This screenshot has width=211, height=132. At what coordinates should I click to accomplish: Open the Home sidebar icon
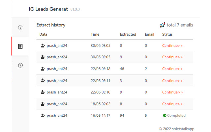[20, 27]
